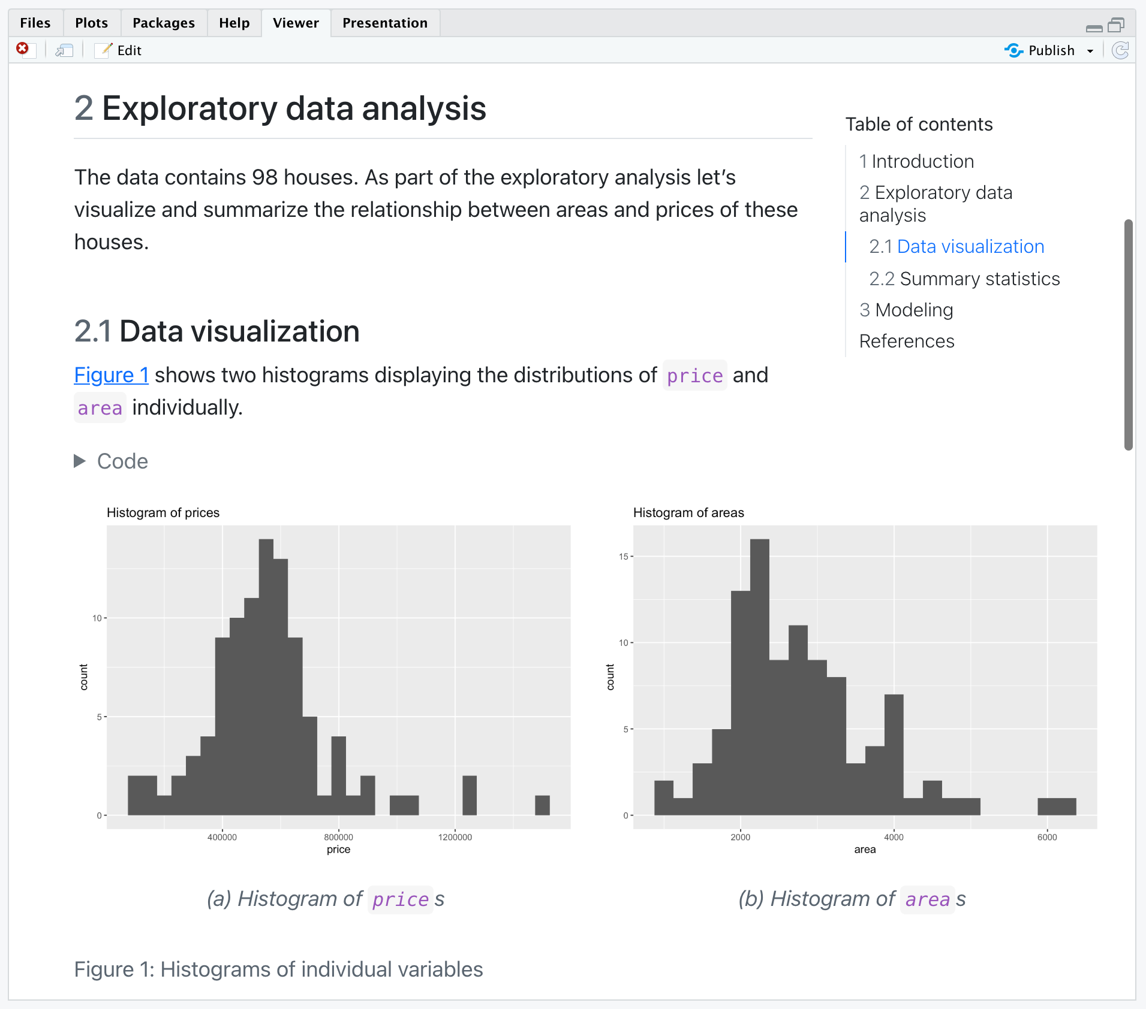Click the Publish icon
1146x1009 pixels.
(x=1015, y=50)
